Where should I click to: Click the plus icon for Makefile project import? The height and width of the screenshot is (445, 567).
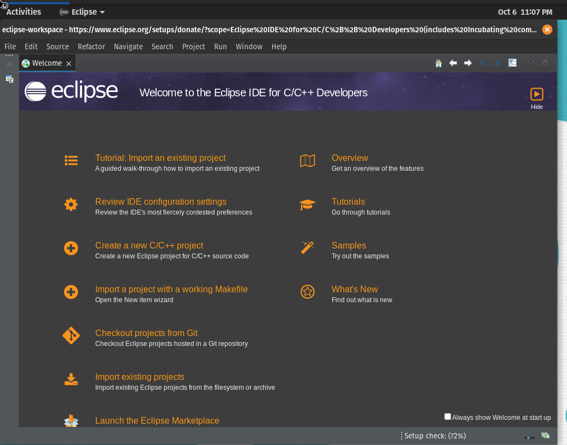(x=71, y=292)
